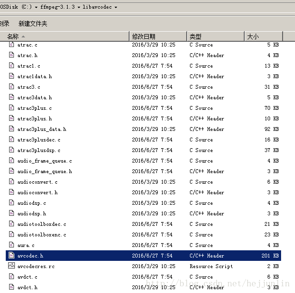Image resolution: width=295 pixels, height=293 pixels.
Task: Click the atrac.c file icon
Action: point(12,45)
